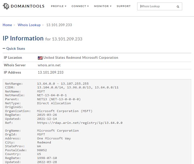
Task: Click breadcrumb text 13.101.209.233
Action: 59,25
